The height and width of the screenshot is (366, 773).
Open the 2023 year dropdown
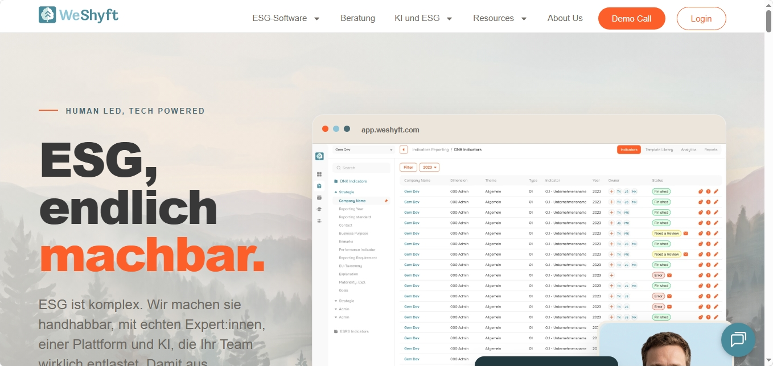pyautogui.click(x=429, y=168)
